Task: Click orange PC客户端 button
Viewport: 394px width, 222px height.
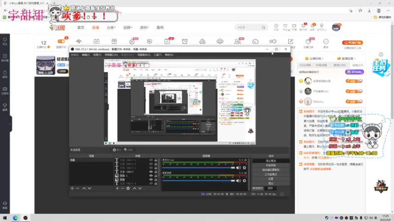Action: pyautogui.click(x=352, y=42)
